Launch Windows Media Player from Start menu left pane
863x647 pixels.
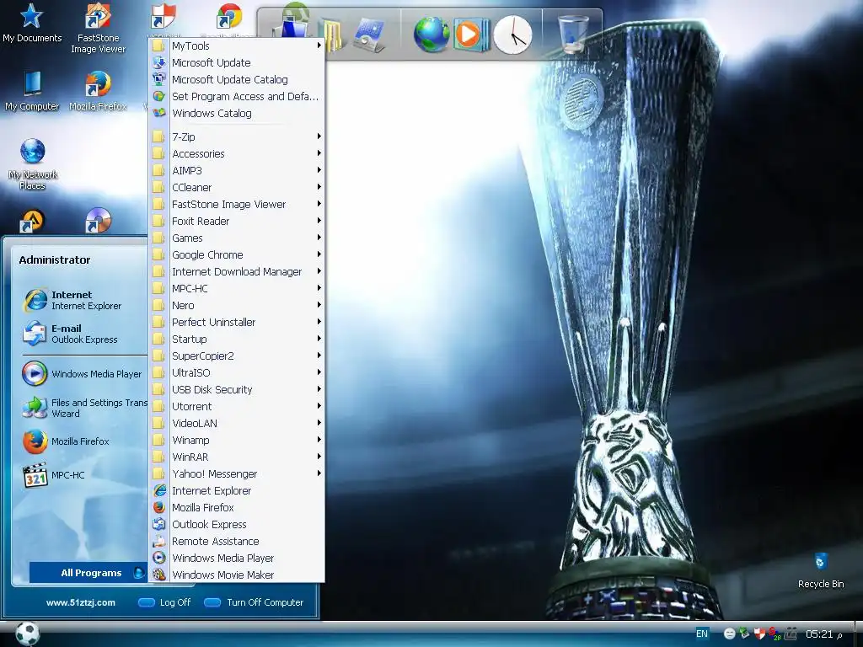coord(83,373)
